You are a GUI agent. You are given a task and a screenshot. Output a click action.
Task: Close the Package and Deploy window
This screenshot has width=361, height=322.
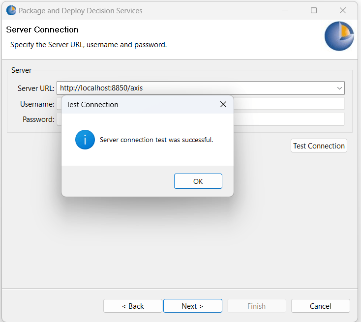tap(343, 10)
